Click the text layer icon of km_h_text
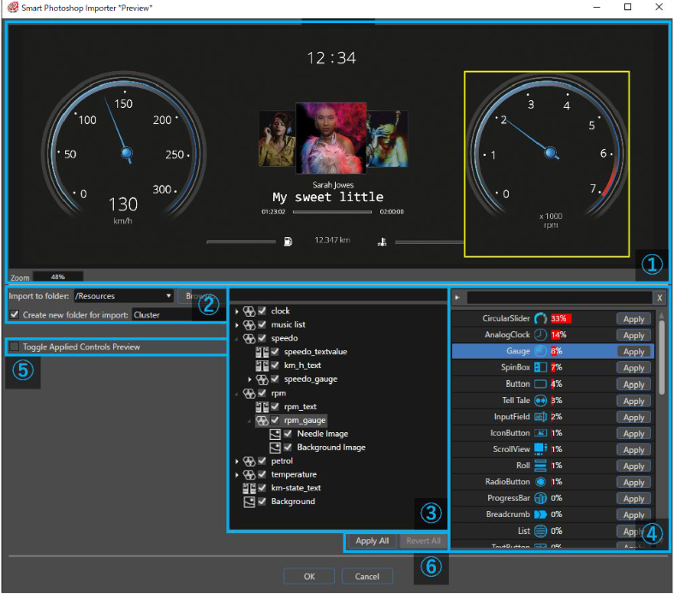 tap(262, 365)
